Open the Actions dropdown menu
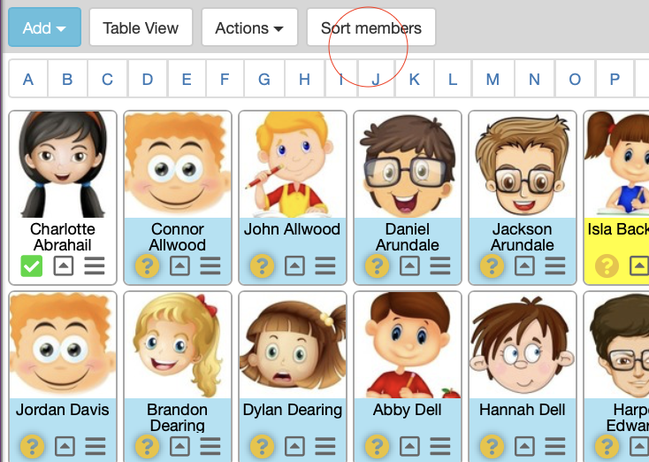The image size is (649, 462). tap(249, 27)
